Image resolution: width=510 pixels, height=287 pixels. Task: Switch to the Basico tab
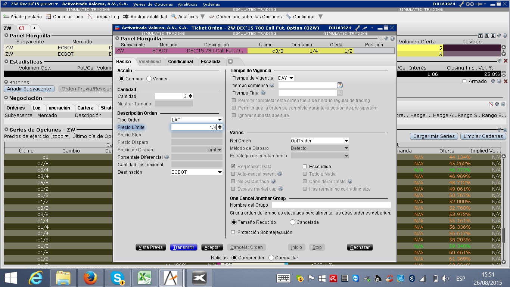[x=124, y=62]
